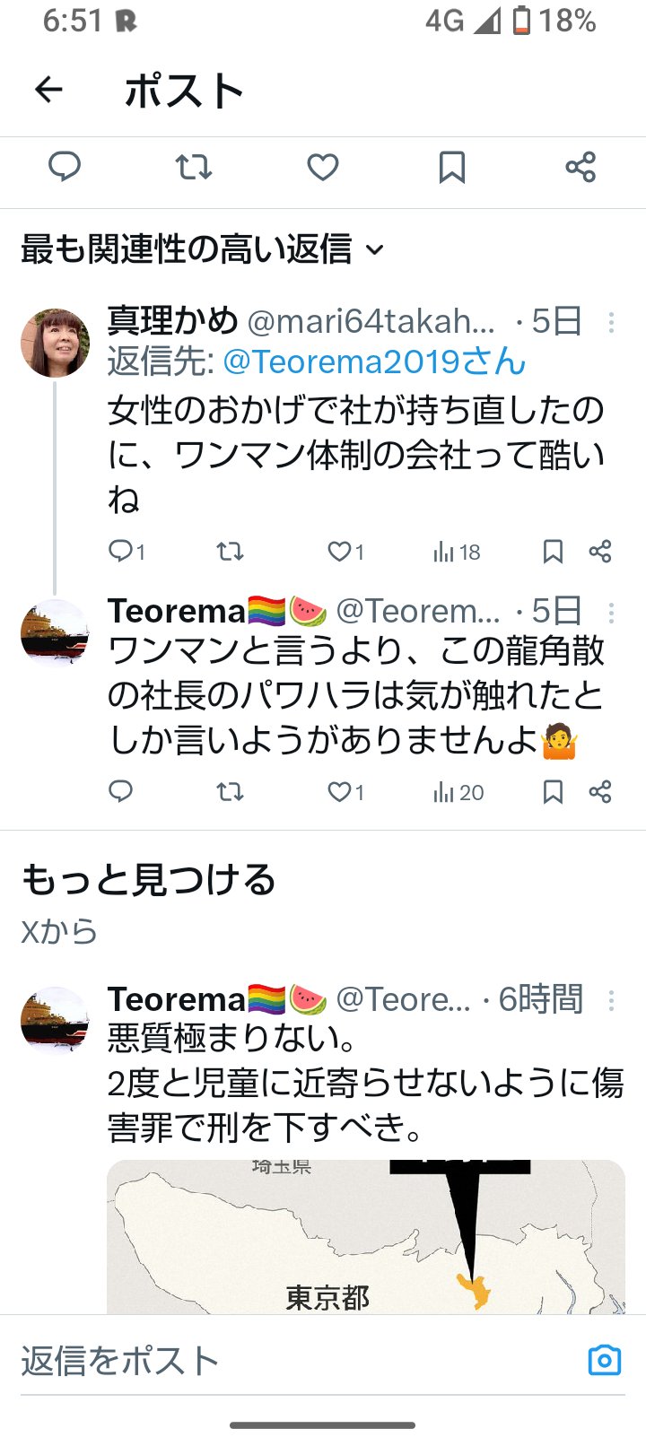
Task: Share the main post
Action: click(581, 167)
